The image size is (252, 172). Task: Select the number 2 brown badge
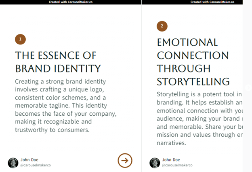point(162,26)
